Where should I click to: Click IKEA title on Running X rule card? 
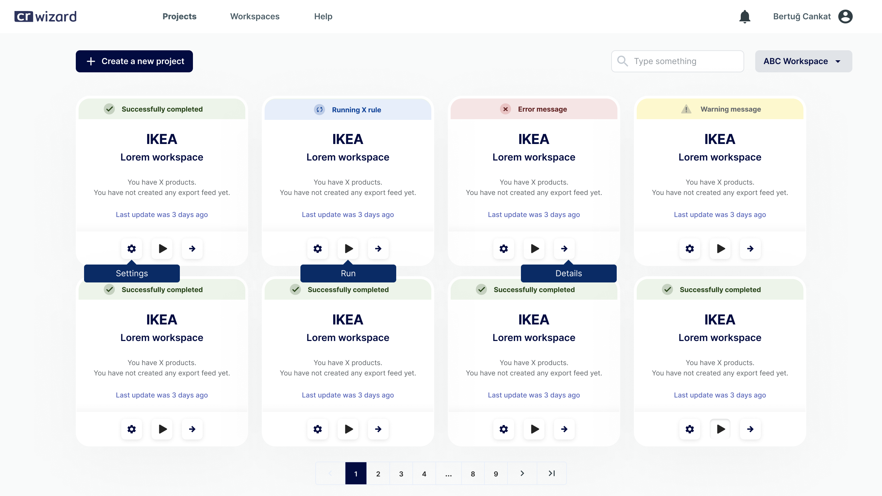point(348,139)
